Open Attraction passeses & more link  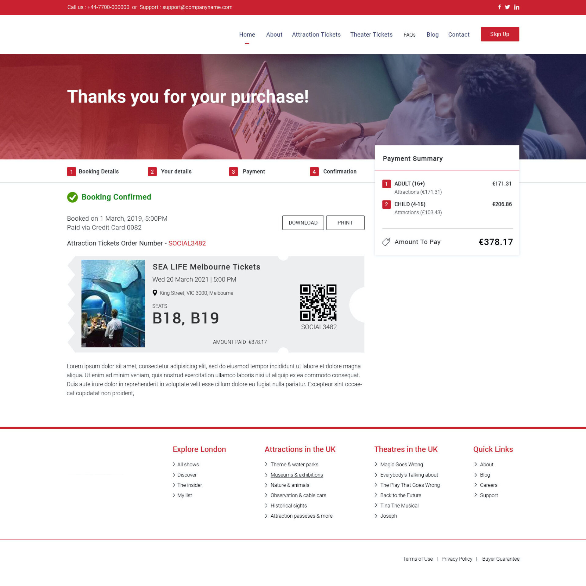(x=302, y=516)
